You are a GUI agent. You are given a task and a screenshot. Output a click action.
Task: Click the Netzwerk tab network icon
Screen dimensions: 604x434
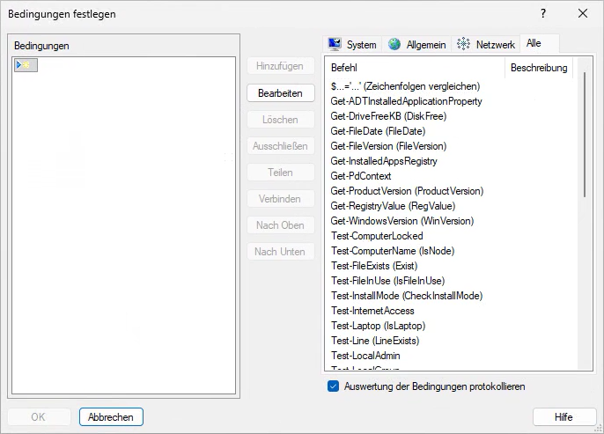click(464, 45)
